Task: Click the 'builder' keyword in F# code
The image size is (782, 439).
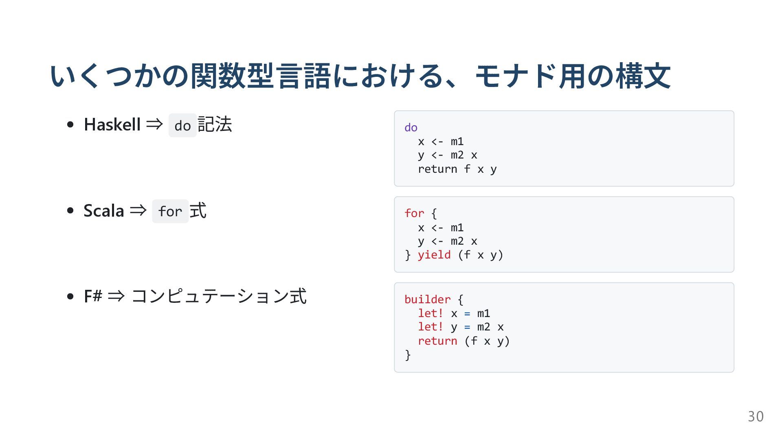Action: pos(428,300)
